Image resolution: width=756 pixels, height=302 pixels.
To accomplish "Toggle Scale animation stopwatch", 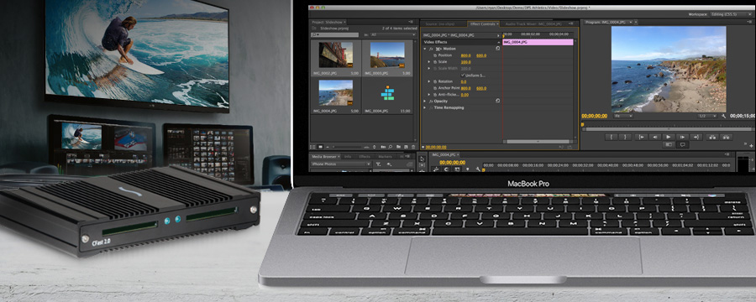I will coord(435,61).
